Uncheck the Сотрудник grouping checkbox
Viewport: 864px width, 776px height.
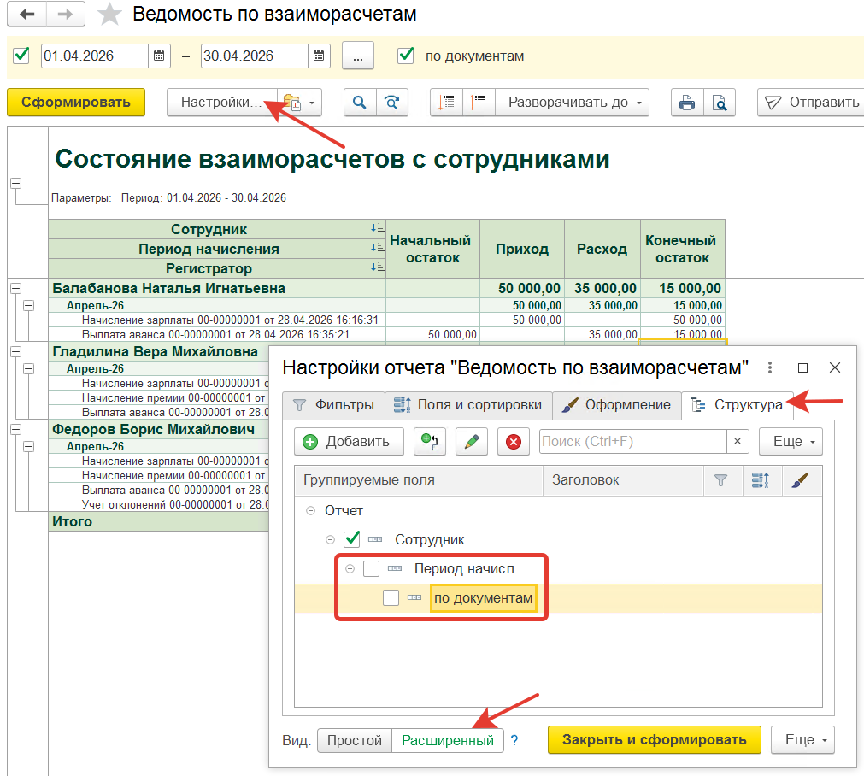(x=351, y=539)
